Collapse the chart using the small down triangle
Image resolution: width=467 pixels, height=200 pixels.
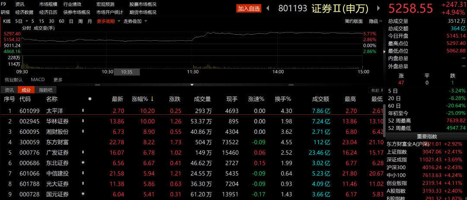tap(192, 85)
